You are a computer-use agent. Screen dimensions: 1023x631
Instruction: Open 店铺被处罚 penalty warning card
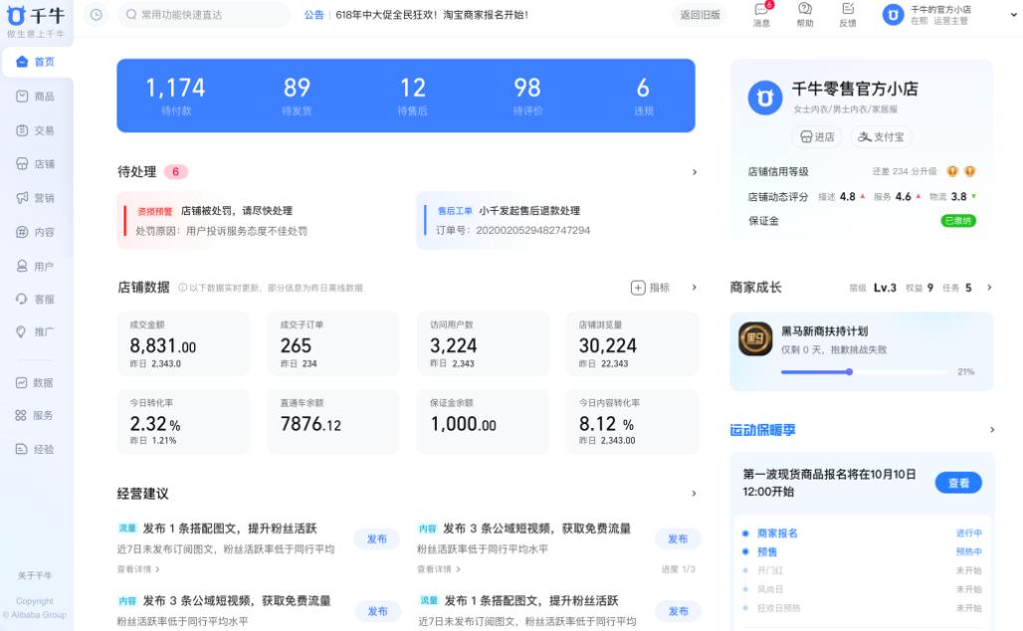pos(257,221)
